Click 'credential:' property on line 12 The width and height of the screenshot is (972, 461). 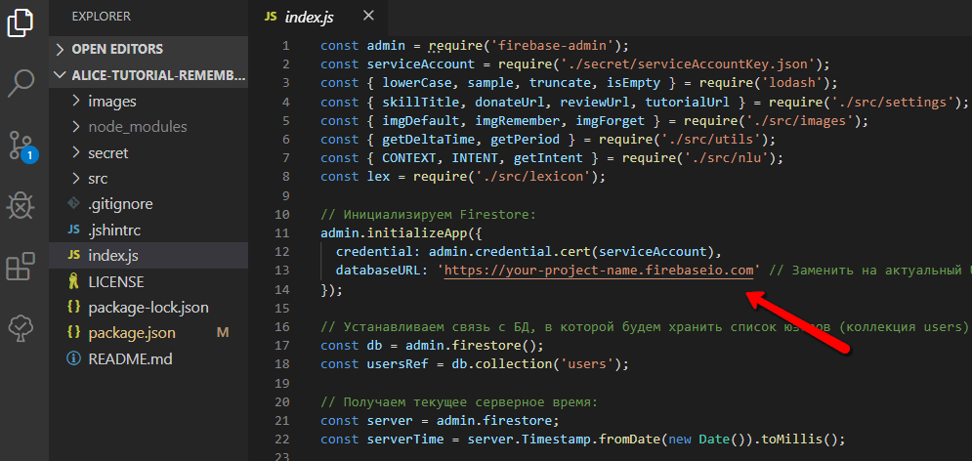pyautogui.click(x=378, y=252)
